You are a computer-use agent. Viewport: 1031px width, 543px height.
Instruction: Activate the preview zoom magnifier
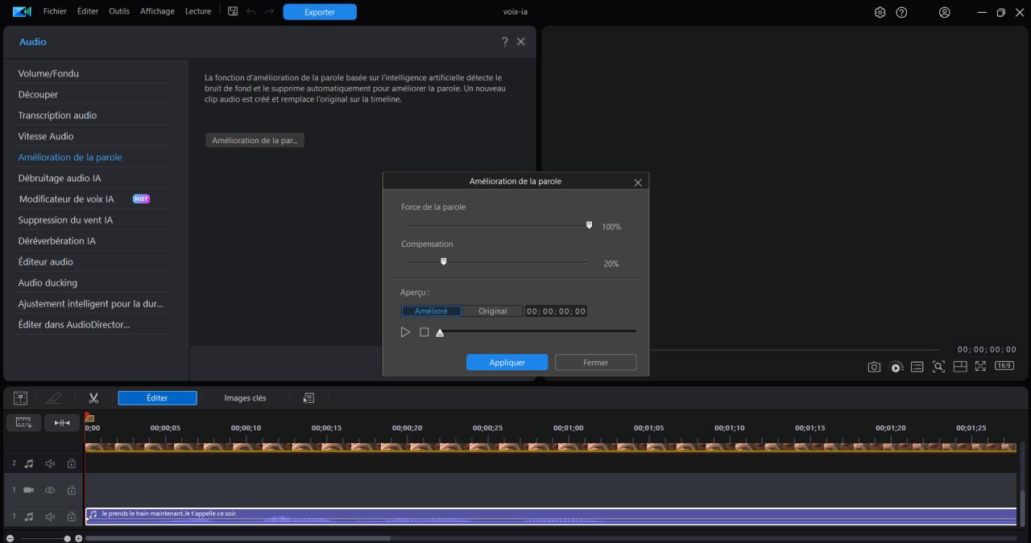click(938, 367)
